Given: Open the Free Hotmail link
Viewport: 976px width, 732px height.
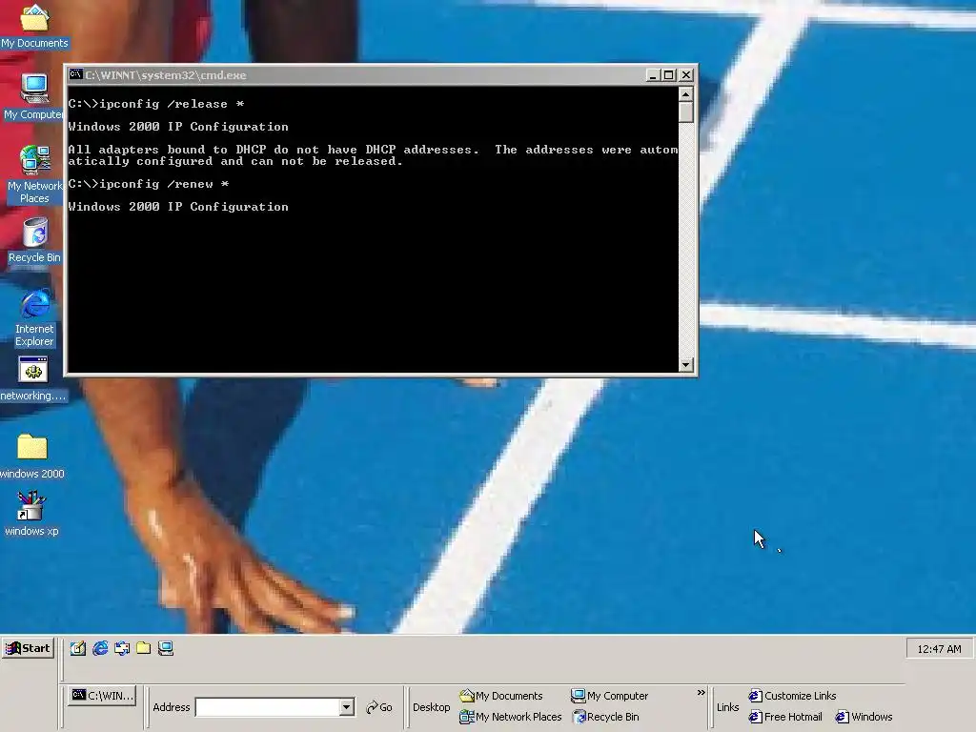Looking at the screenshot, I should (x=785, y=717).
